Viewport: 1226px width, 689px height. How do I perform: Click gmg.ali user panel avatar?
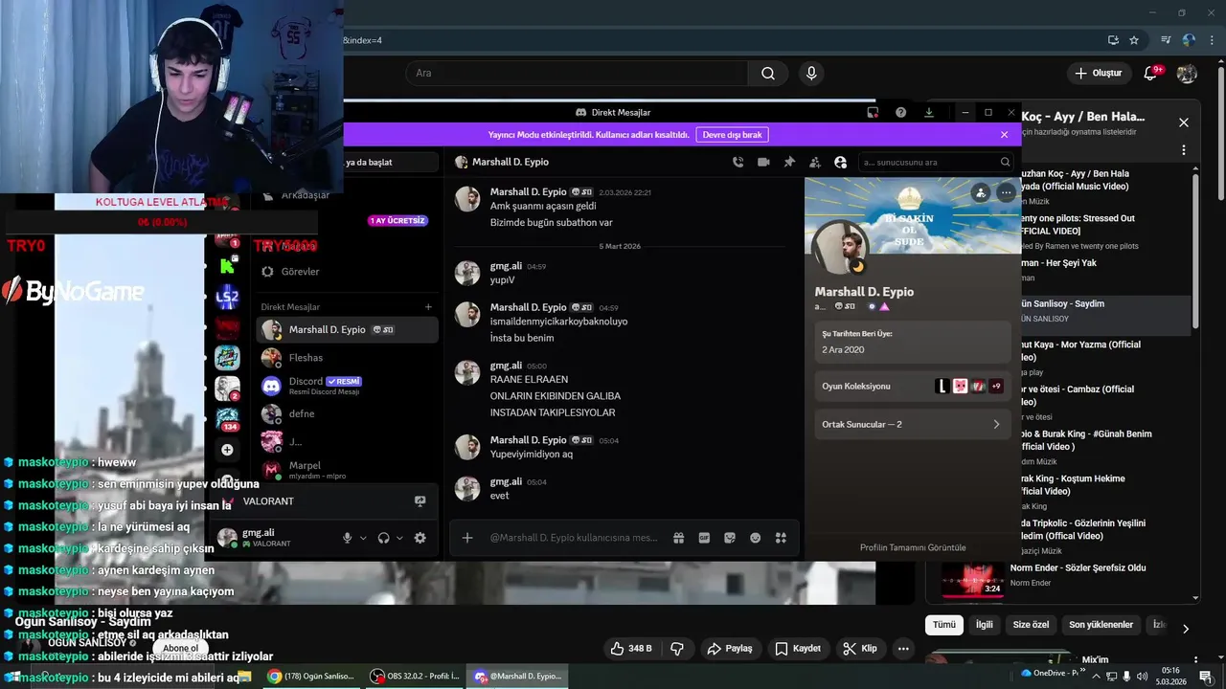point(227,537)
